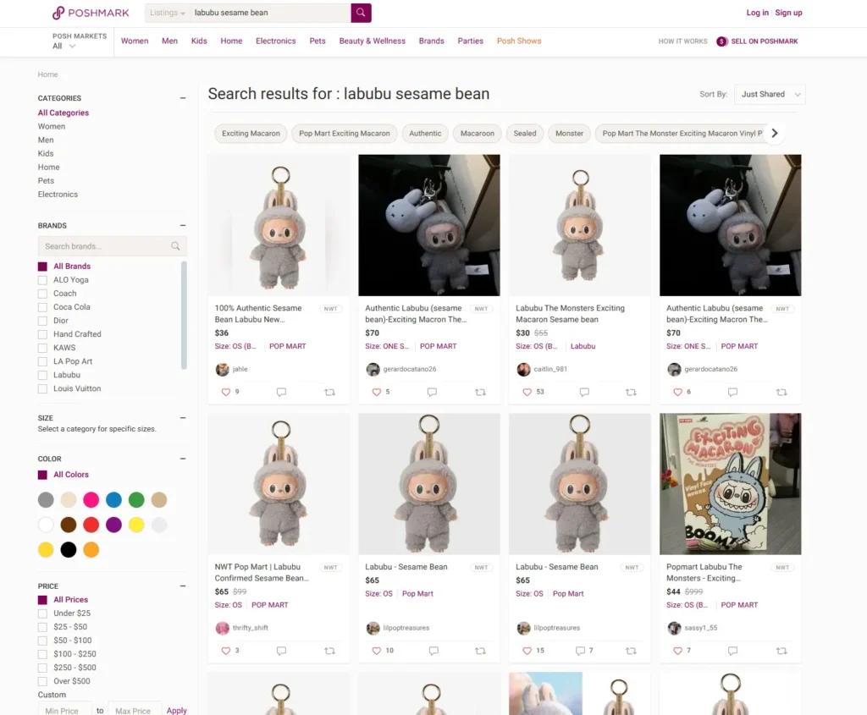Viewport: 867px width, 715px height.
Task: Collapse the Categories filter section
Action: (183, 98)
